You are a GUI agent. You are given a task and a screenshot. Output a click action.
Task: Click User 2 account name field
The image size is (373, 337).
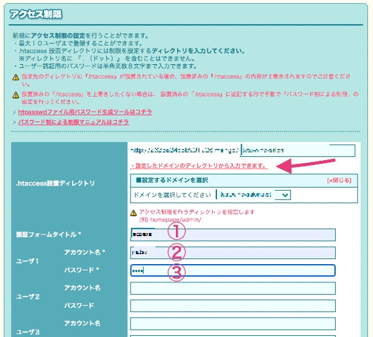(x=233, y=288)
